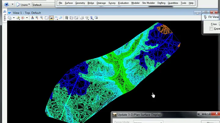Select the Walk footprints tool
The width and height of the screenshot is (220, 123).
click(x=67, y=18)
